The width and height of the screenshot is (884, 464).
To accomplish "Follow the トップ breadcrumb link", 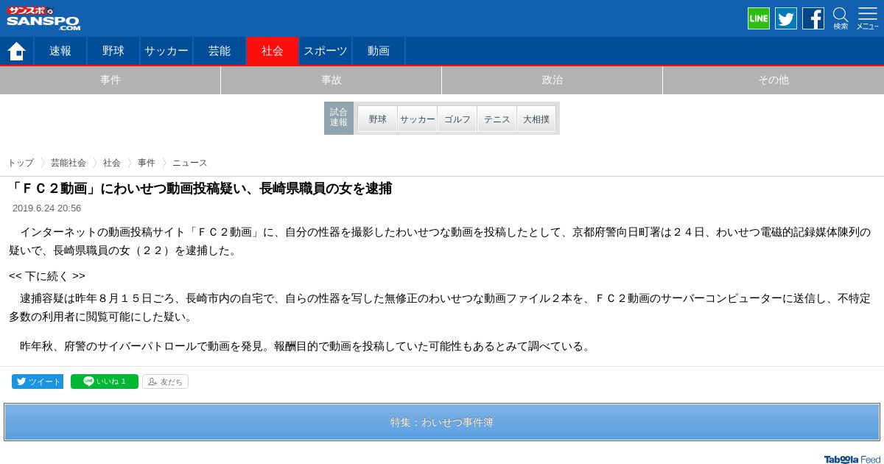I will (x=21, y=163).
